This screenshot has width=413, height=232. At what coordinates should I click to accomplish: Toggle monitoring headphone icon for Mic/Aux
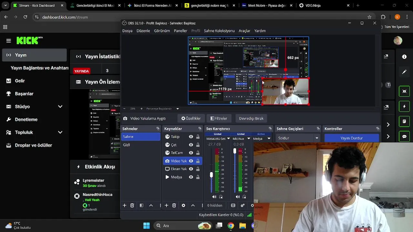(x=244, y=197)
